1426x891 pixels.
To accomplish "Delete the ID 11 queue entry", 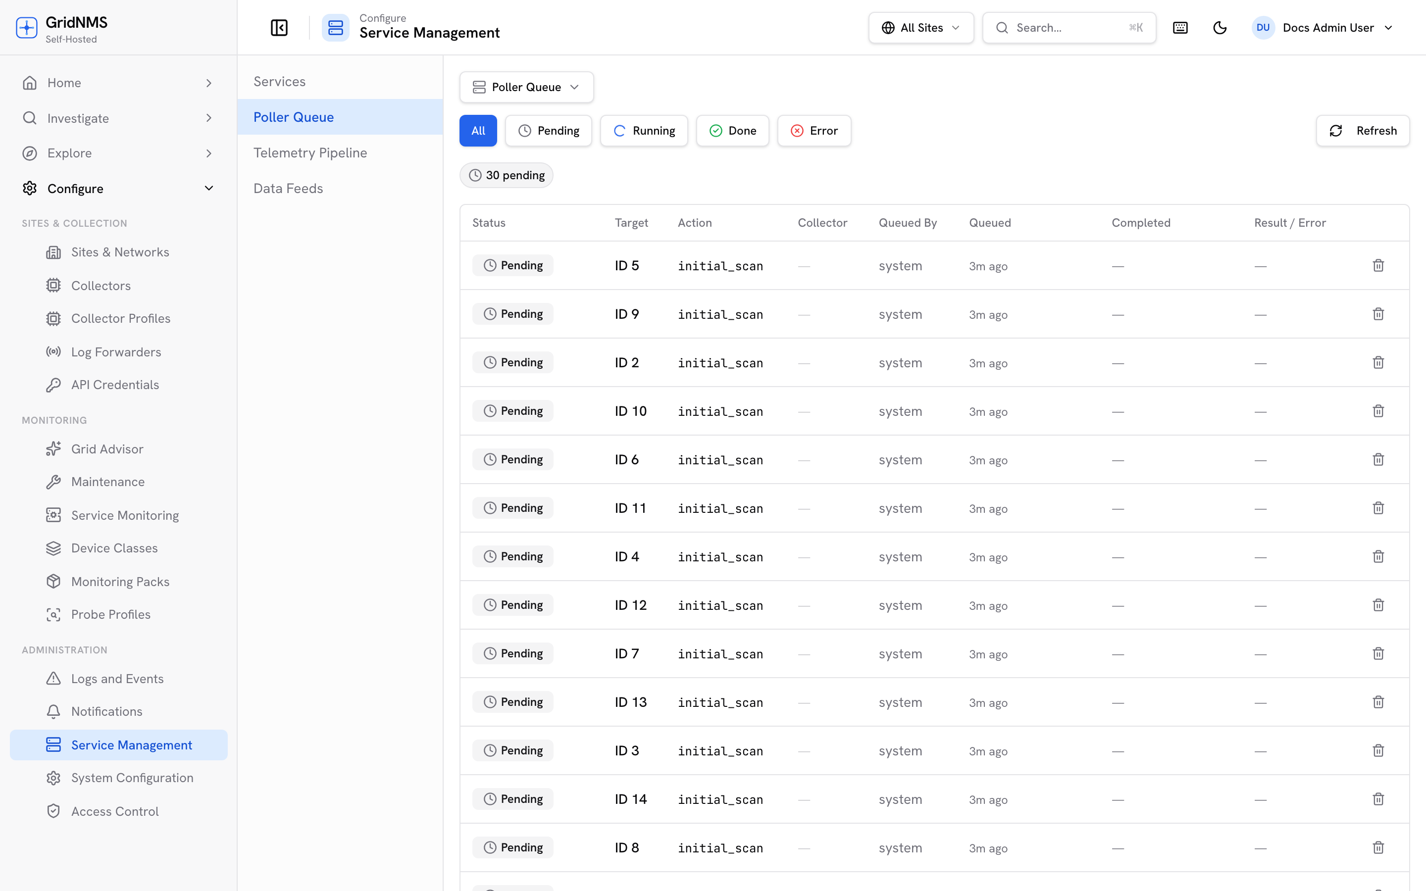I will (1378, 508).
